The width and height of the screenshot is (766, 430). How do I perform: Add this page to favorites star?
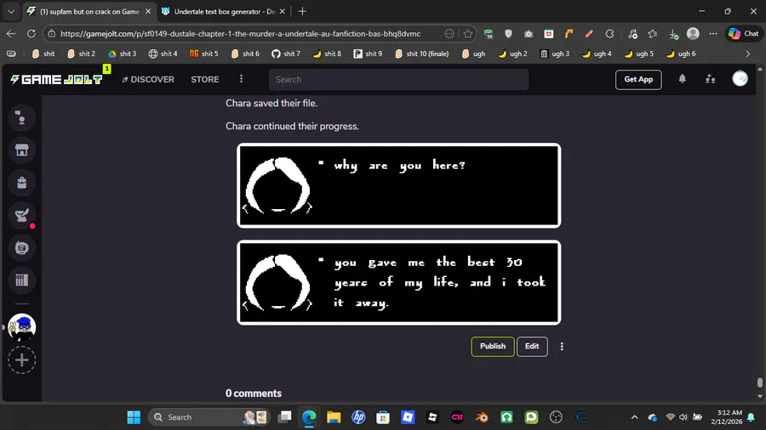click(x=467, y=34)
